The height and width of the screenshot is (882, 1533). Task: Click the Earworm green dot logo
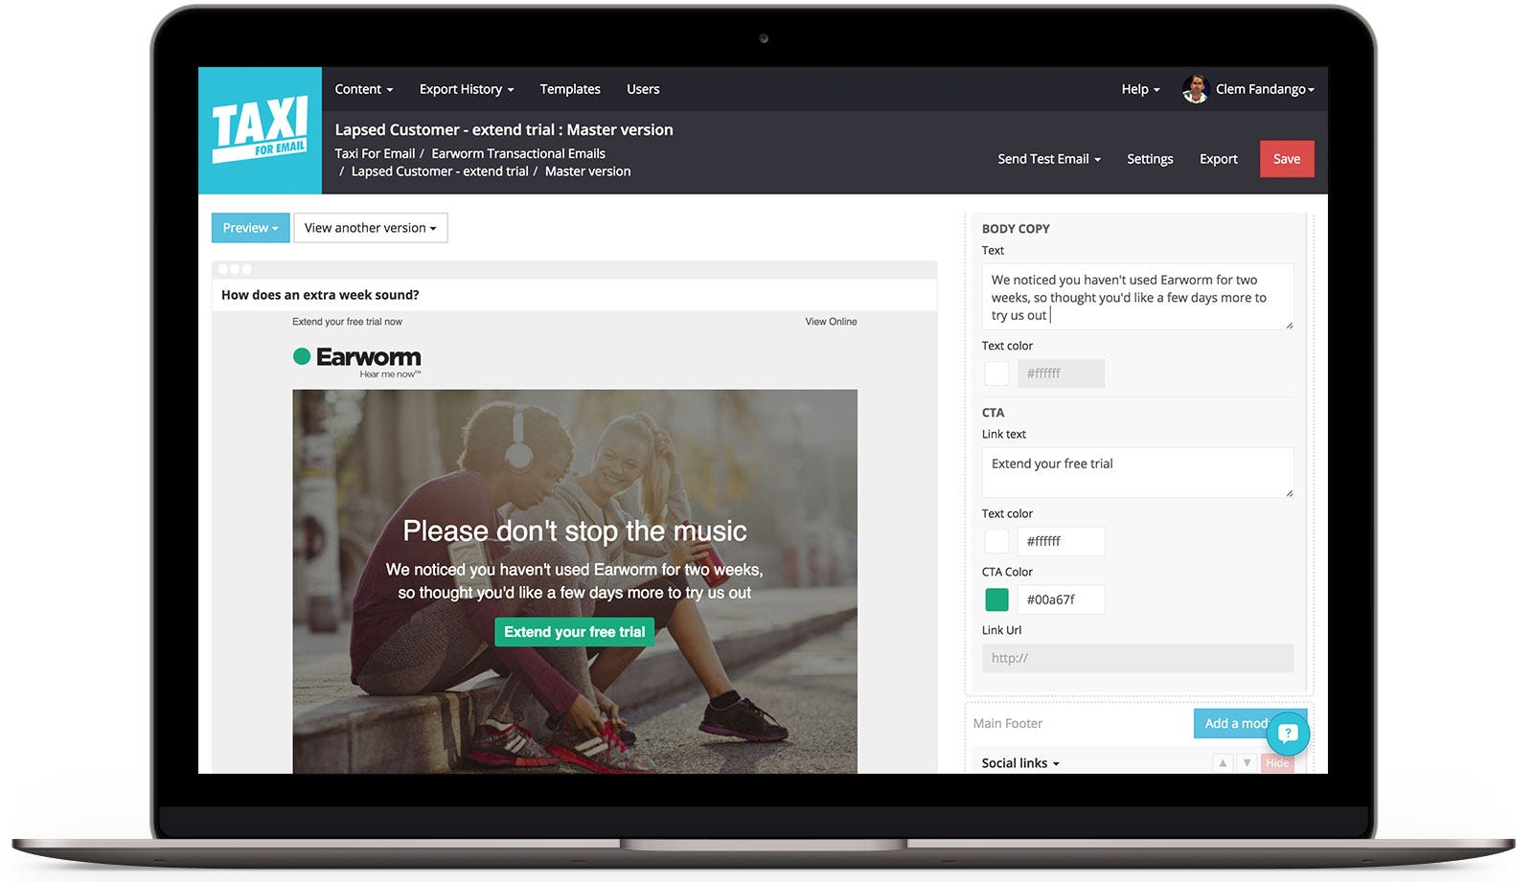coord(302,356)
